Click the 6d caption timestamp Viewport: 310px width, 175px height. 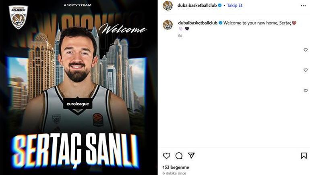pyautogui.click(x=180, y=35)
